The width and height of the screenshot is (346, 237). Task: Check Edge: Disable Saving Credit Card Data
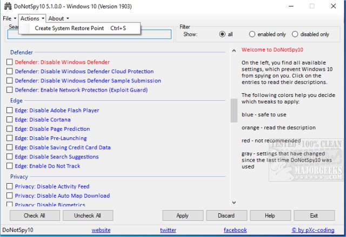tap(10, 147)
